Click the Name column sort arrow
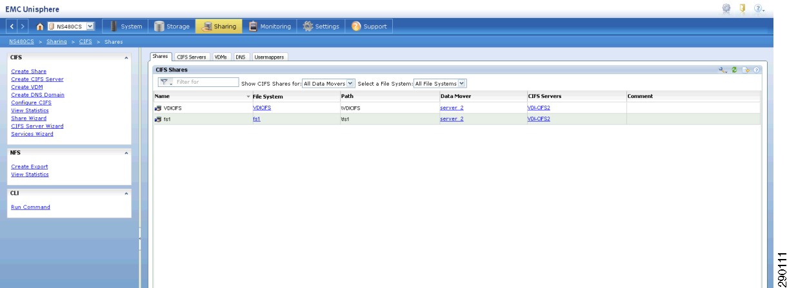Image resolution: width=787 pixels, height=288 pixels. coord(248,96)
